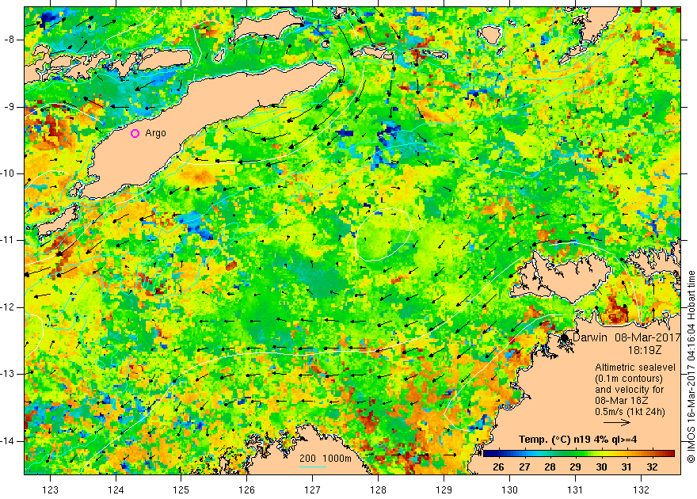Click the 'Temp. (°C) n19 4% ql>=4' title
The width and height of the screenshot is (697, 499).
coord(577,440)
